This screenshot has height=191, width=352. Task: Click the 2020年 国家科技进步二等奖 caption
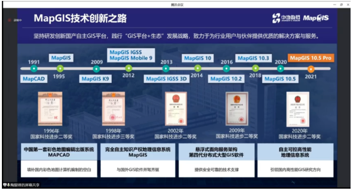300,134
